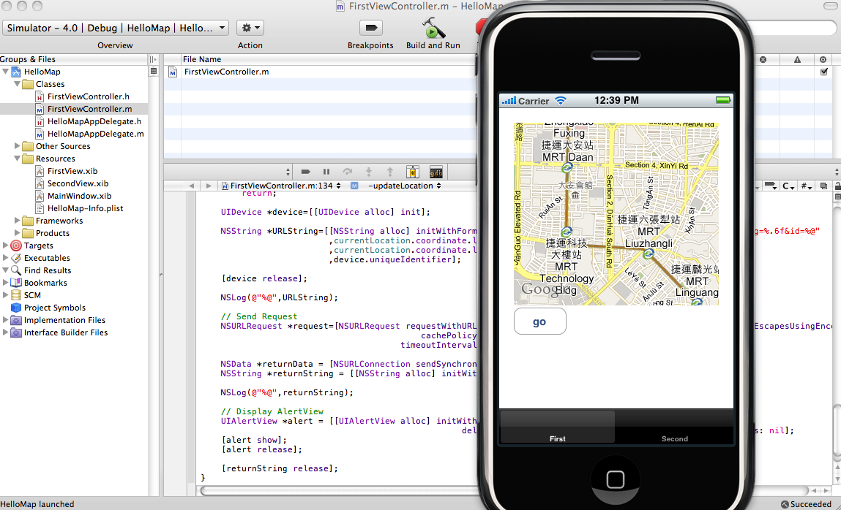Expand the Products folder
The image size is (841, 510).
[x=17, y=232]
